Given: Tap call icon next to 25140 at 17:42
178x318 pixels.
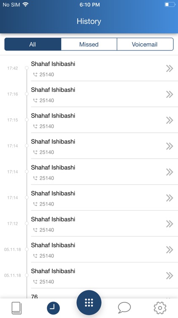Looking at the screenshot, I should [x=35, y=75].
